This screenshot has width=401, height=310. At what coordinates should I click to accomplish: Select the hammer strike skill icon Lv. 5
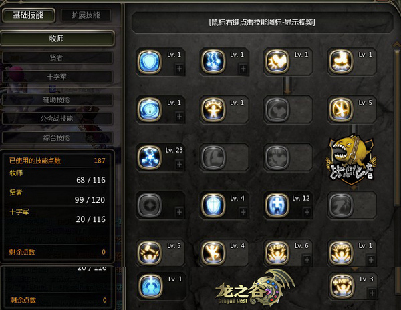tap(150, 253)
